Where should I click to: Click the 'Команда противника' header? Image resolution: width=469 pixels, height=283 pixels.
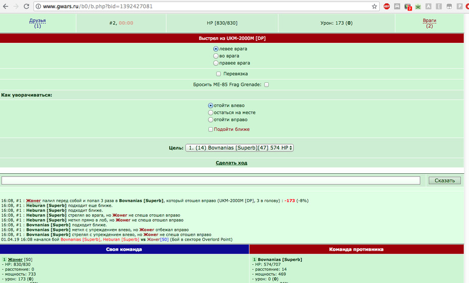coord(357,249)
